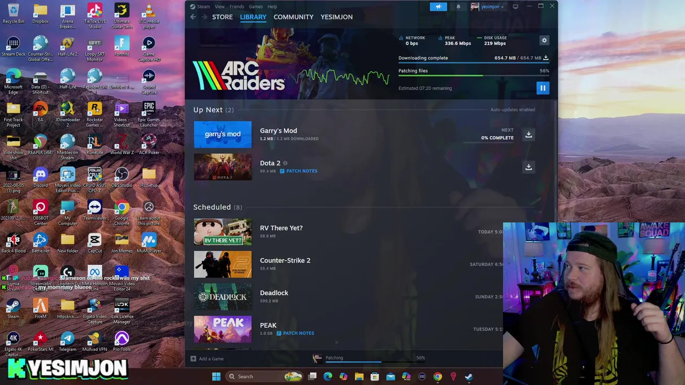Open the Friends menu

pos(237,6)
